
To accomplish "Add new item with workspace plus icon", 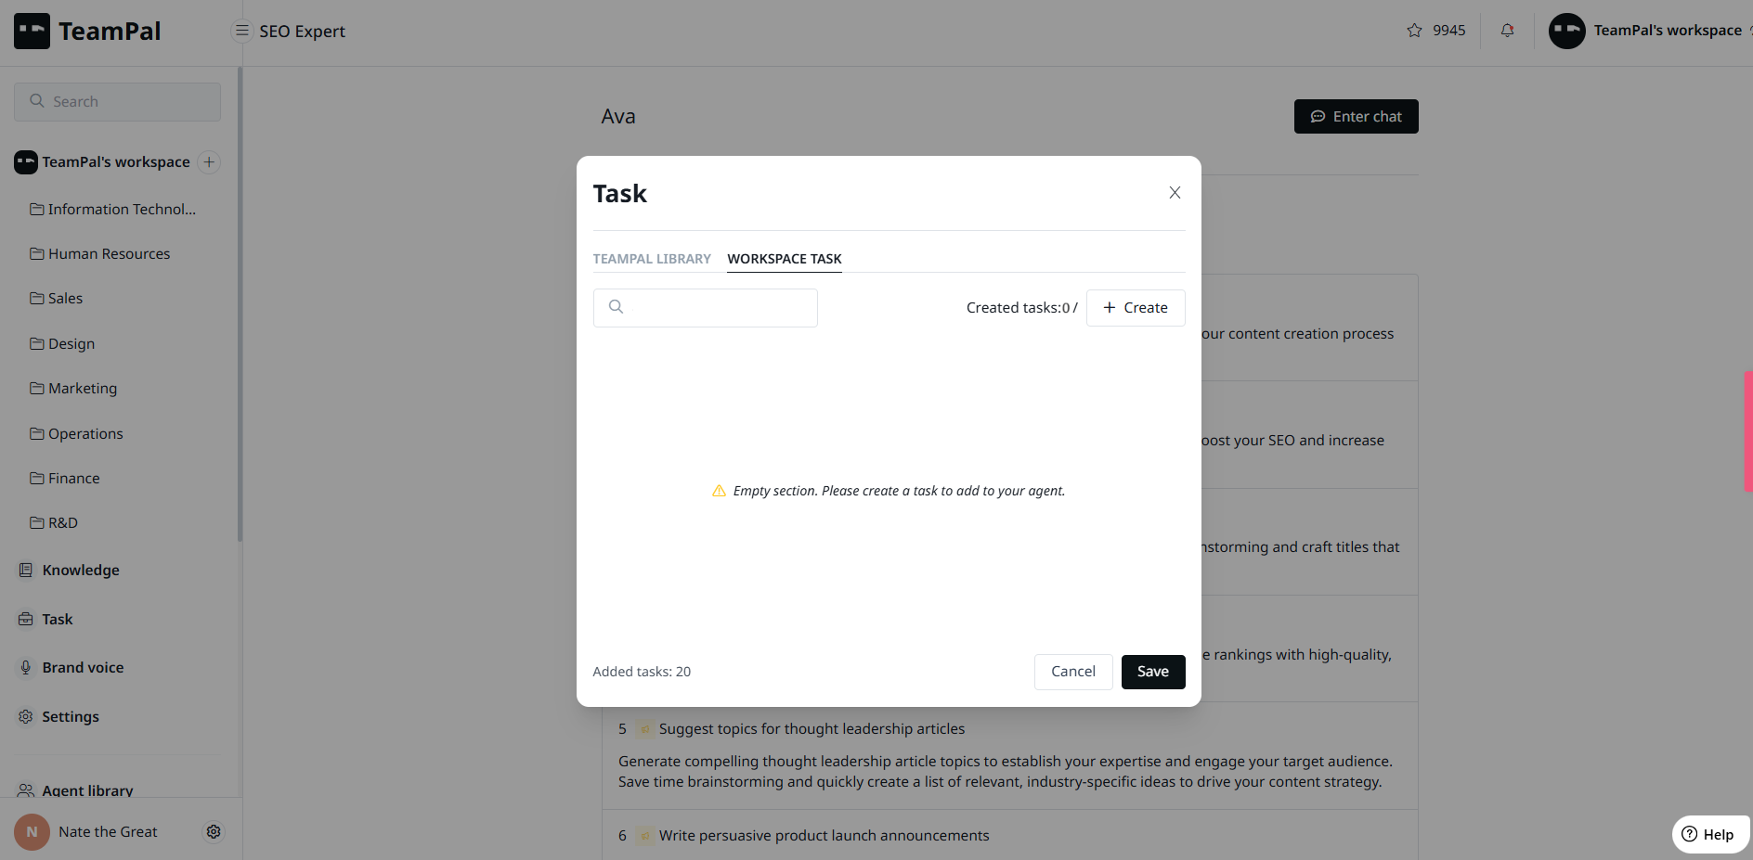I will pos(209,162).
